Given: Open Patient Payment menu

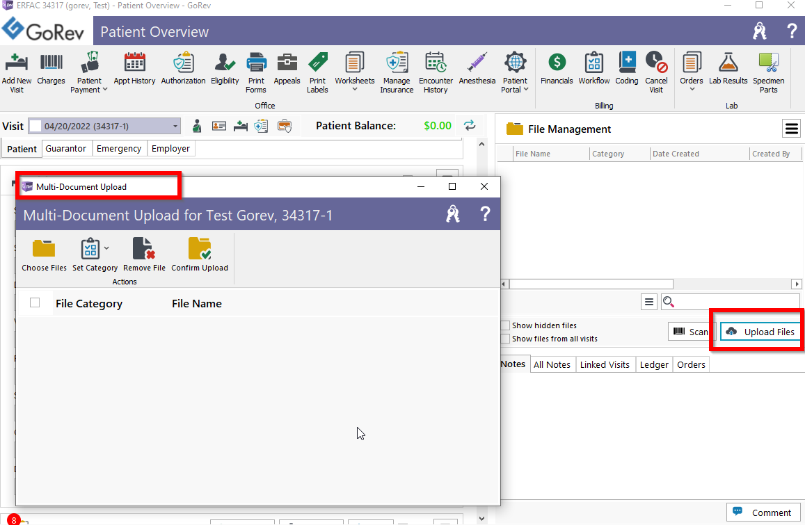Looking at the screenshot, I should coord(89,72).
